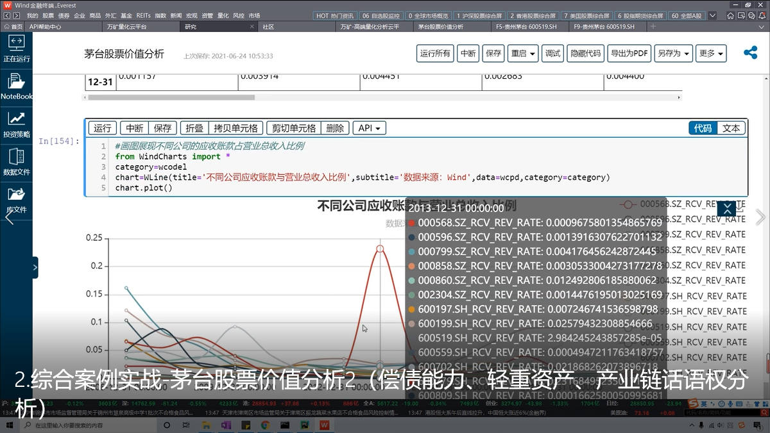Open the WPS icon in taskbar
770x433 pixels.
pyautogui.click(x=325, y=425)
